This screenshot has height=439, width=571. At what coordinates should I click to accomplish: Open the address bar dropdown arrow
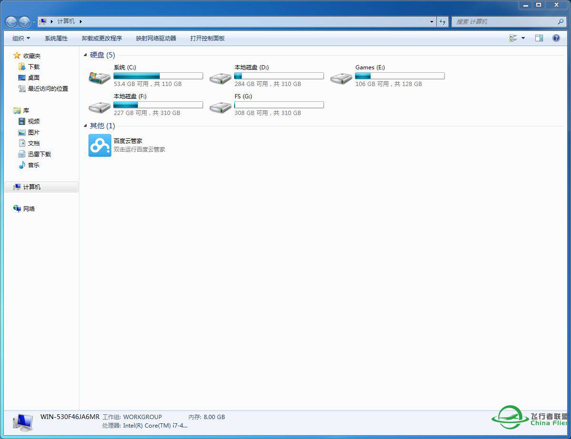(432, 21)
